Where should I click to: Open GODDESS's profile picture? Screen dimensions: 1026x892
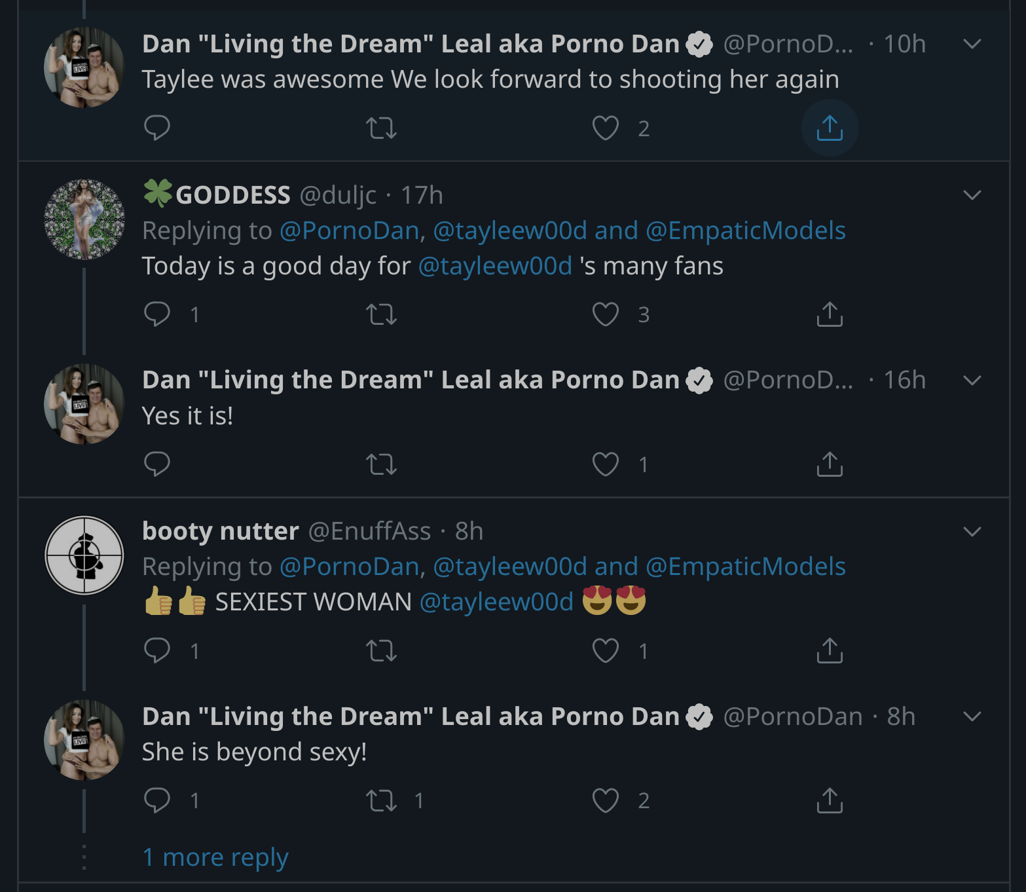coord(84,219)
